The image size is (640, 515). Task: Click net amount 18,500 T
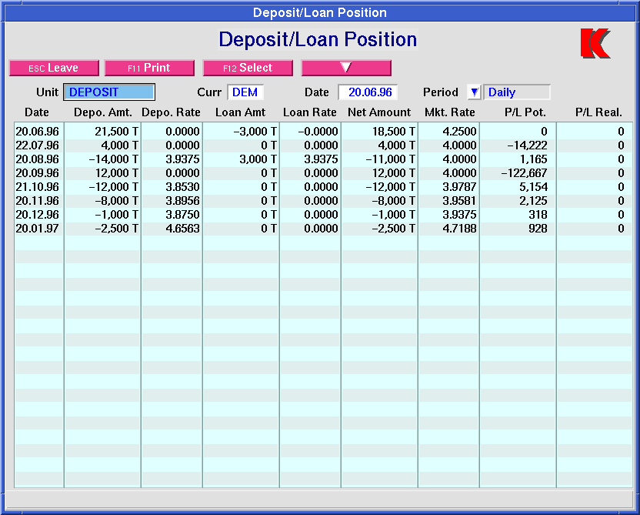[x=394, y=132]
